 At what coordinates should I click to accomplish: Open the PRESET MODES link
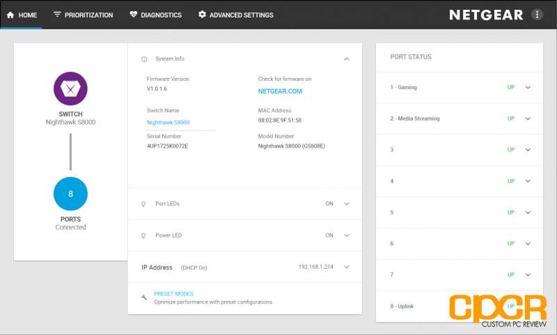click(x=173, y=294)
